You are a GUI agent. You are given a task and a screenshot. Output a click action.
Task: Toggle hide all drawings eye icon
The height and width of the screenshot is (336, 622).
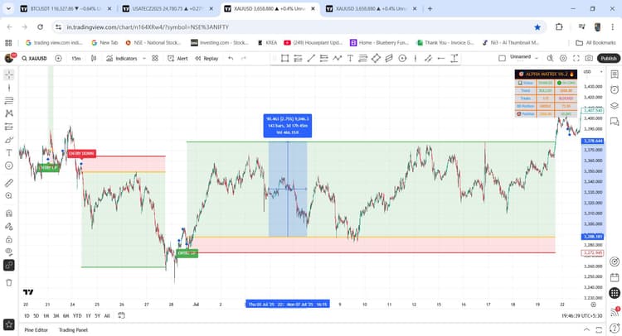(x=9, y=252)
